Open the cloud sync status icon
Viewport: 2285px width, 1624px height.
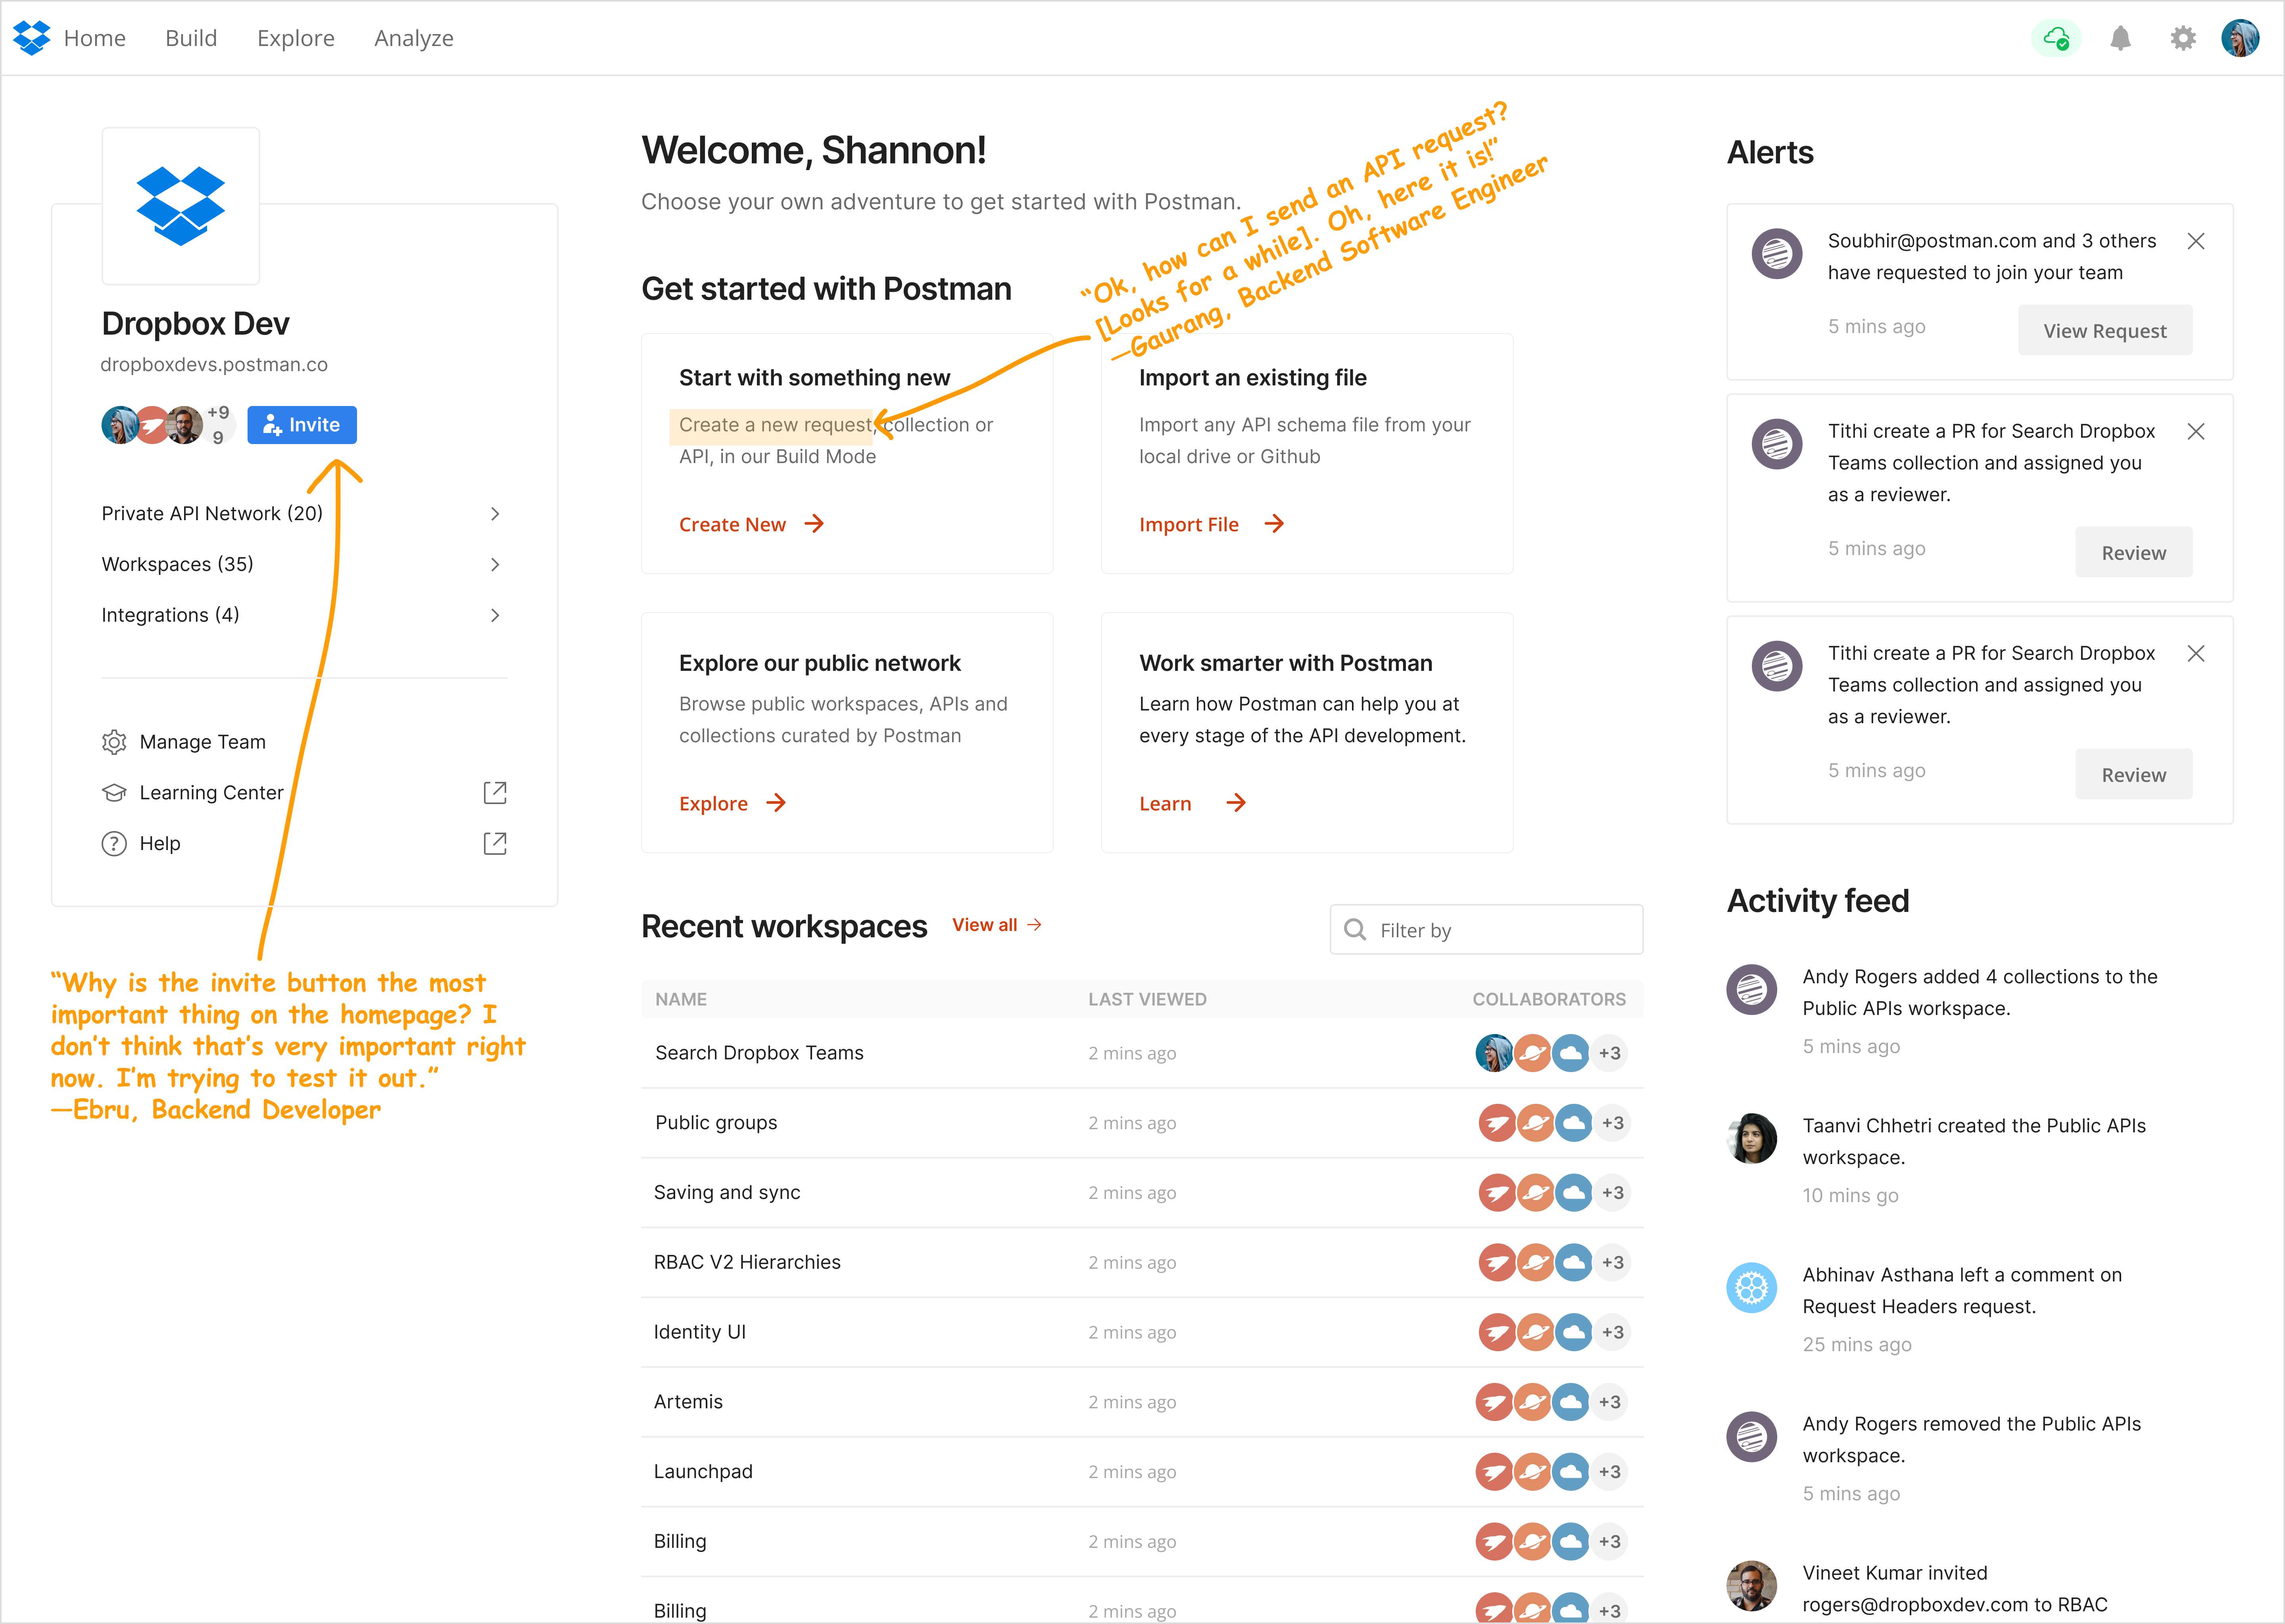(2056, 38)
